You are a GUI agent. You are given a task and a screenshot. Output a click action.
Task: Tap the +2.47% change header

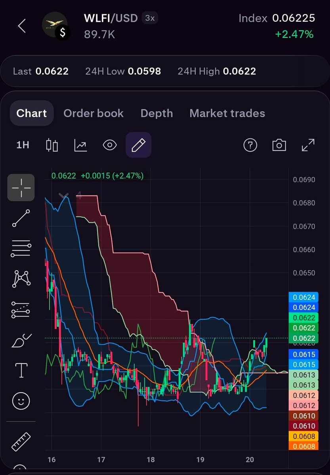click(x=294, y=34)
